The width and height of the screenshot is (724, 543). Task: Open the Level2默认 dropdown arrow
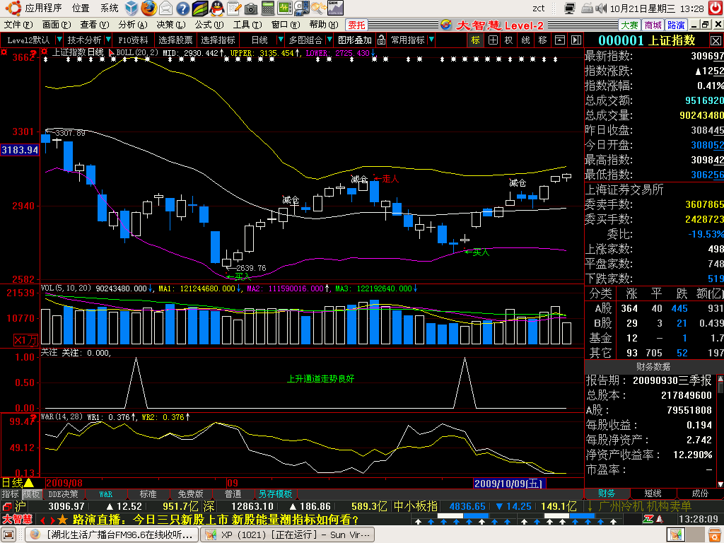pyautogui.click(x=59, y=40)
